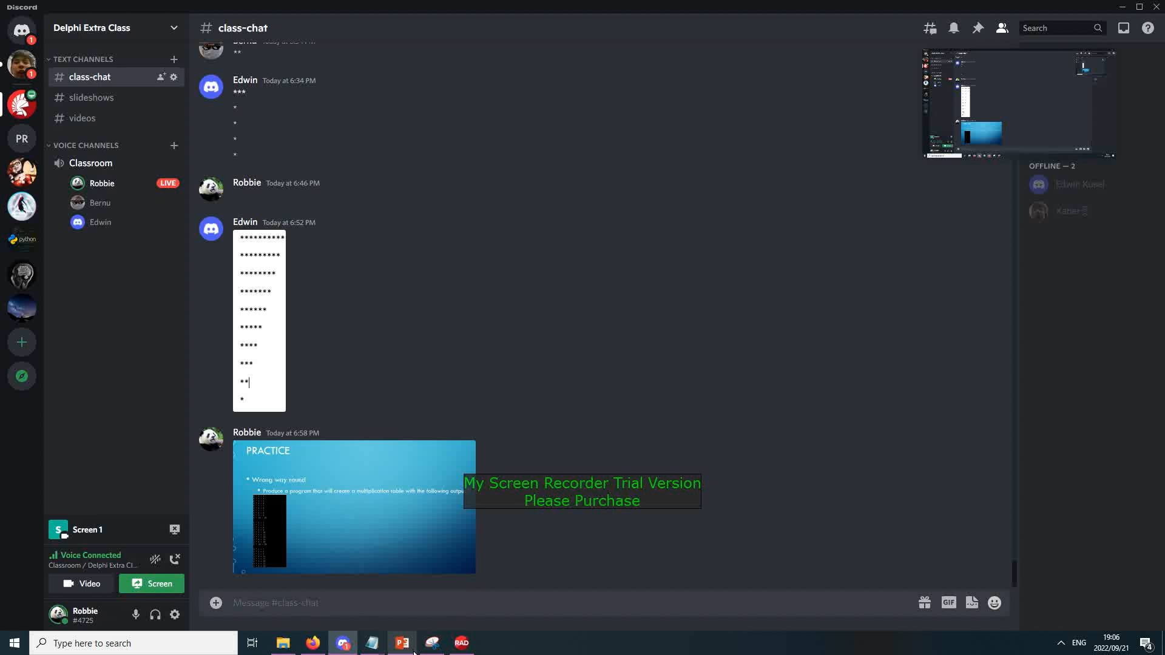Click the Message #class-chat input box

570,603
